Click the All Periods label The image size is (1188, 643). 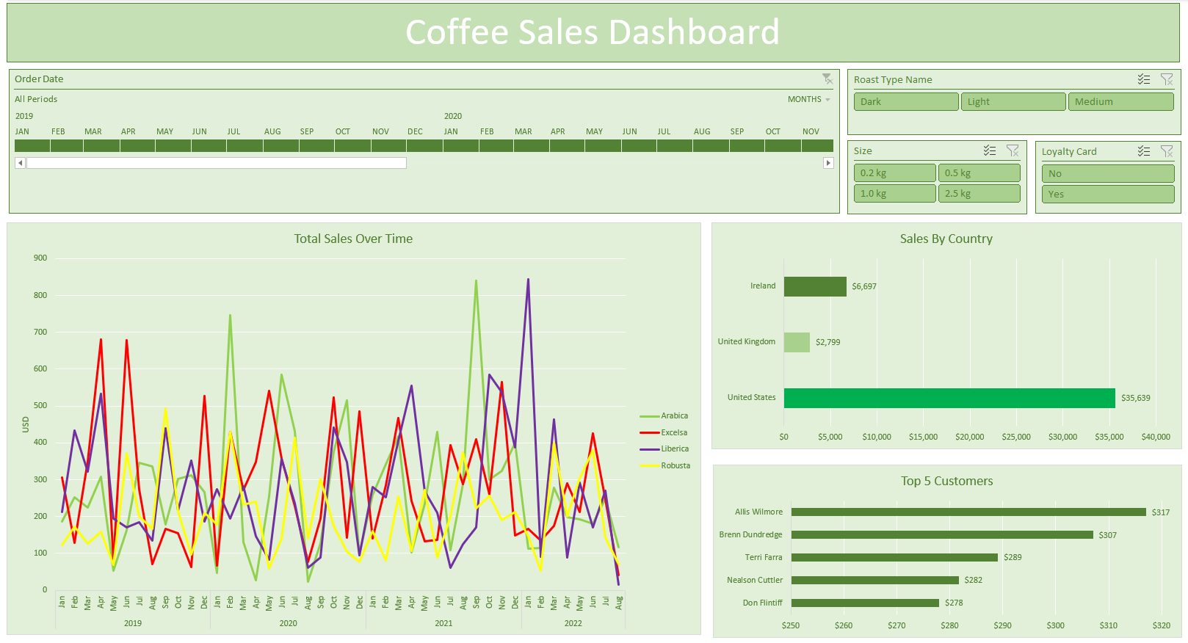(36, 99)
